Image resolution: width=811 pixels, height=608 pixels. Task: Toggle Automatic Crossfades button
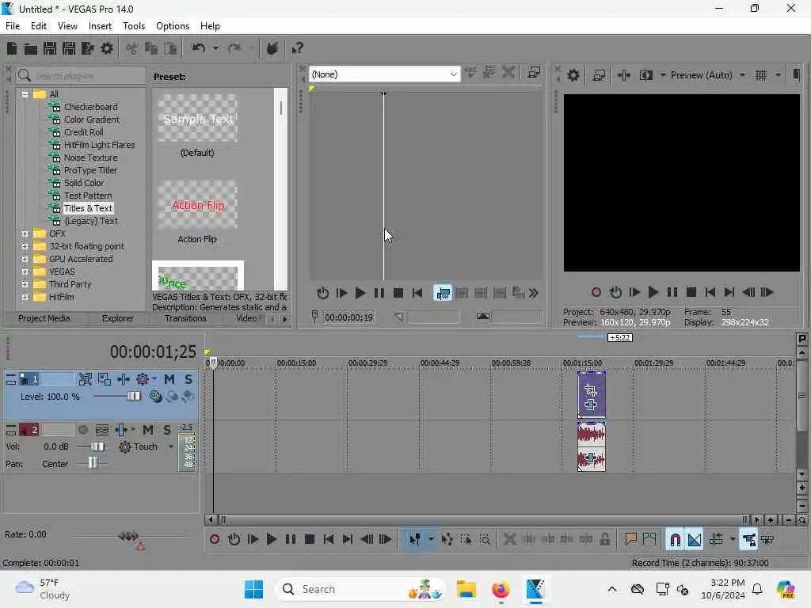point(695,539)
